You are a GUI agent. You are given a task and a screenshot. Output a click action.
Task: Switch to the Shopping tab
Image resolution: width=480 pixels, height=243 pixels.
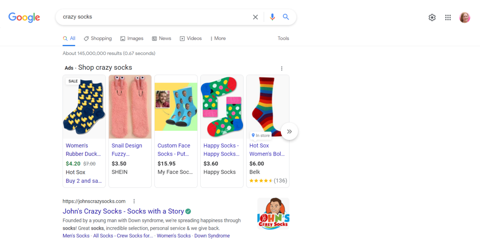pos(98,38)
